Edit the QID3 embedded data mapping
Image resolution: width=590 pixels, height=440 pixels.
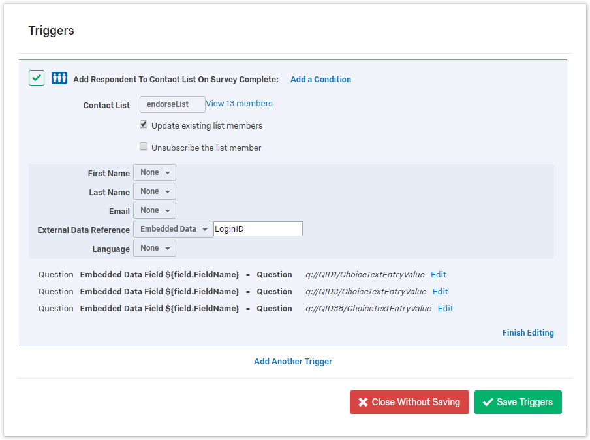(441, 292)
